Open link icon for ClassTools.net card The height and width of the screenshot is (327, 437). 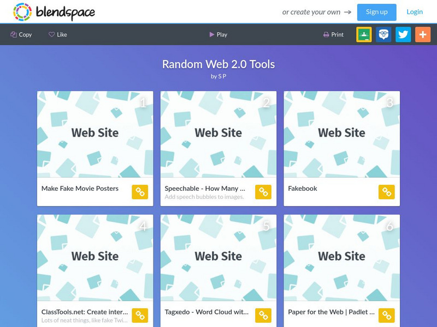coord(140,316)
